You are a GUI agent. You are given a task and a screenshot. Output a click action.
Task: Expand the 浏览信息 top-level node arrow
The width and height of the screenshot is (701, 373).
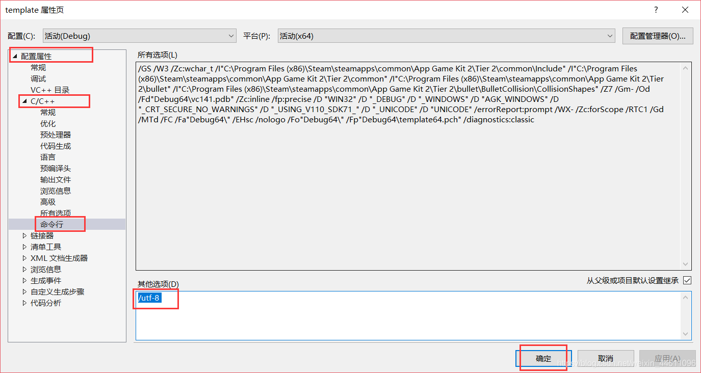pos(24,270)
